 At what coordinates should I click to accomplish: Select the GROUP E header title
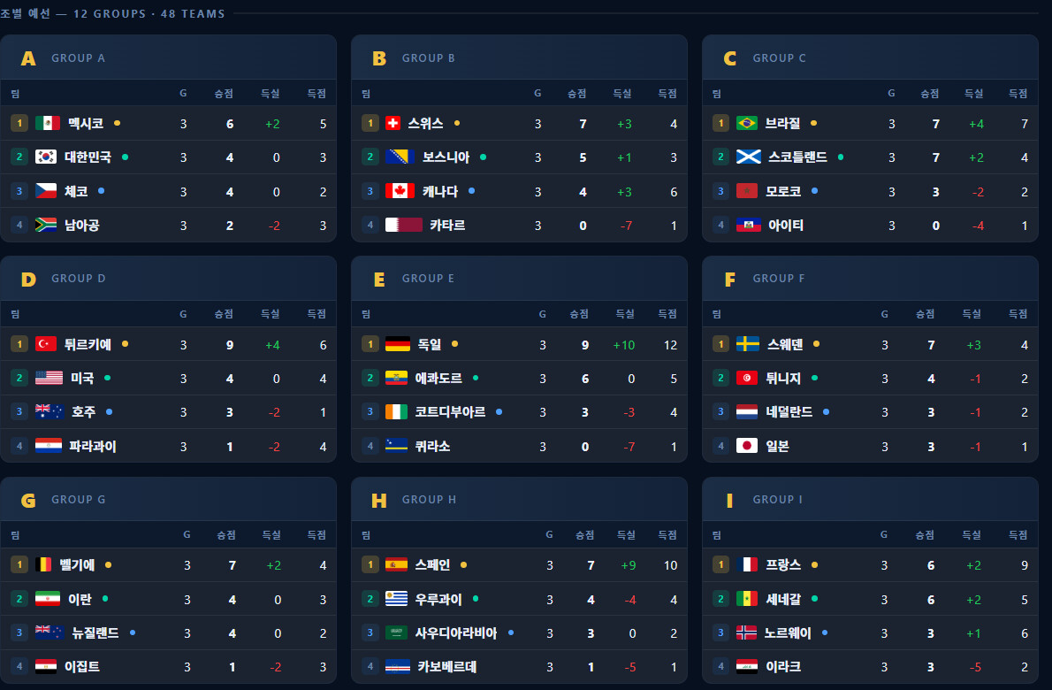click(428, 279)
